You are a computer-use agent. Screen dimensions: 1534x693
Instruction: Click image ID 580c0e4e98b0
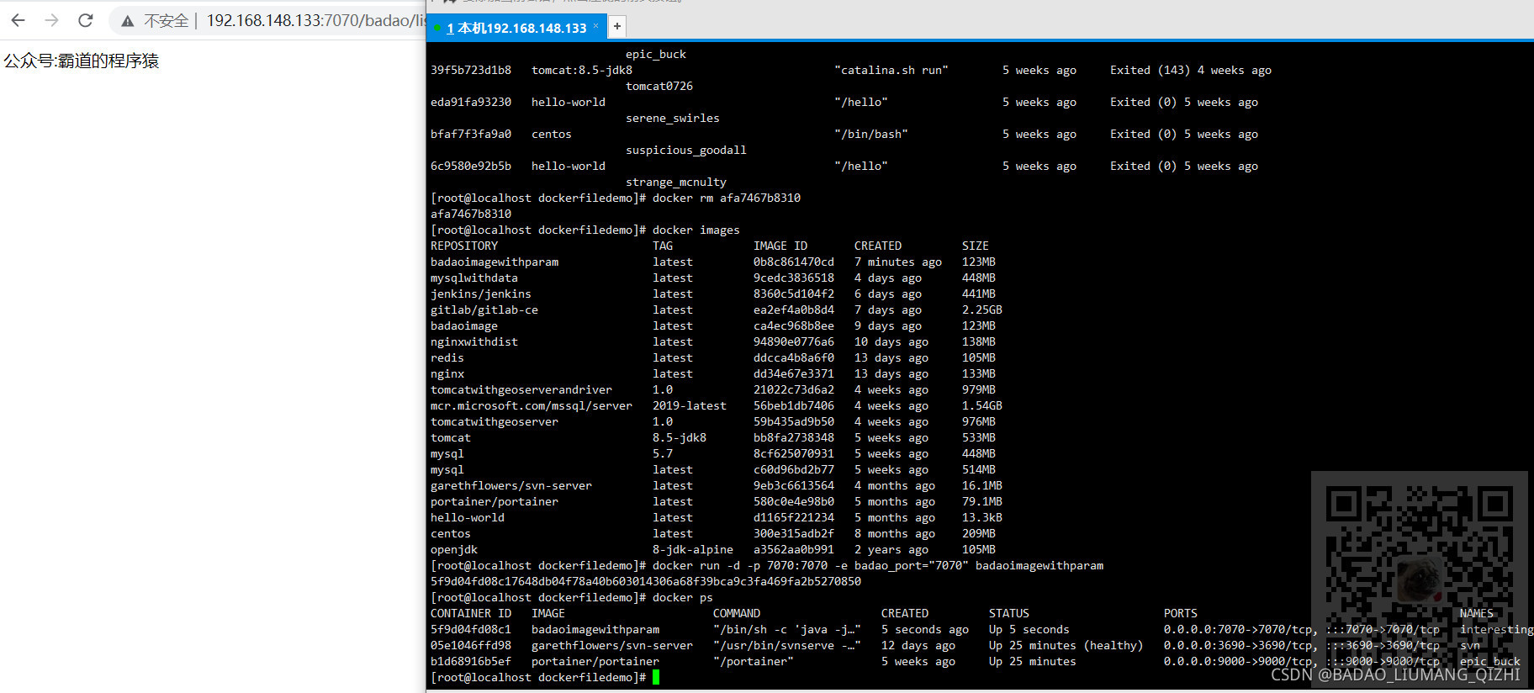coord(794,501)
